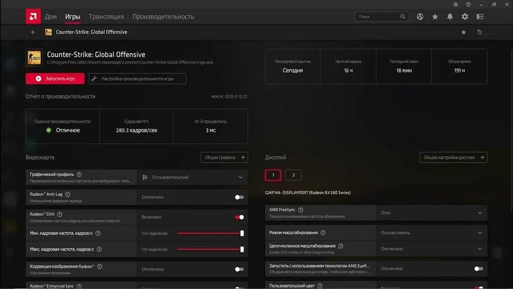Click Последний сеанс 18 мин stat
Image resolution: width=513 pixels, height=289 pixels.
click(404, 66)
